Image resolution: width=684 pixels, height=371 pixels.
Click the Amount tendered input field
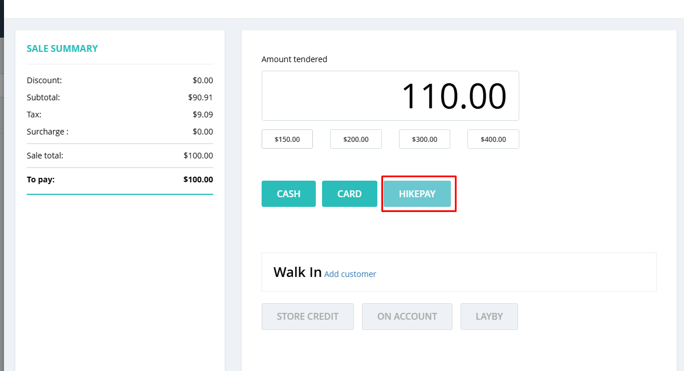[390, 96]
